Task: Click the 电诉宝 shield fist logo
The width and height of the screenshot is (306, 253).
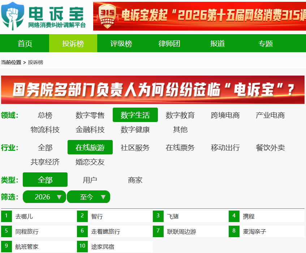Action: tap(13, 16)
